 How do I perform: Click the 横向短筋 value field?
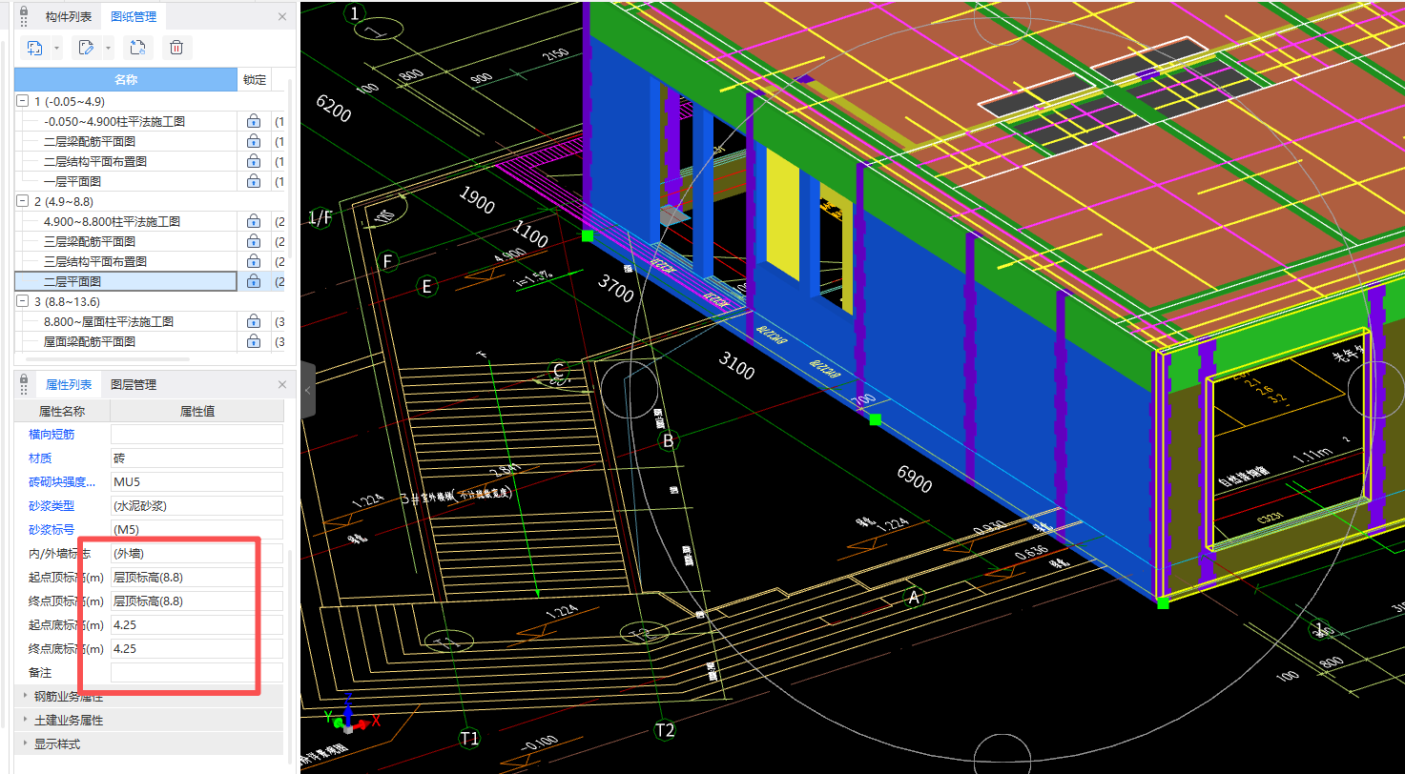tap(197, 434)
